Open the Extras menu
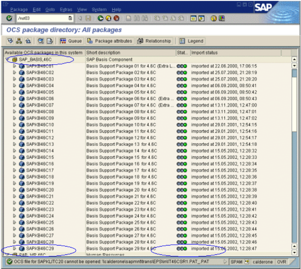Screen dimensions: 301x269 [66, 9]
